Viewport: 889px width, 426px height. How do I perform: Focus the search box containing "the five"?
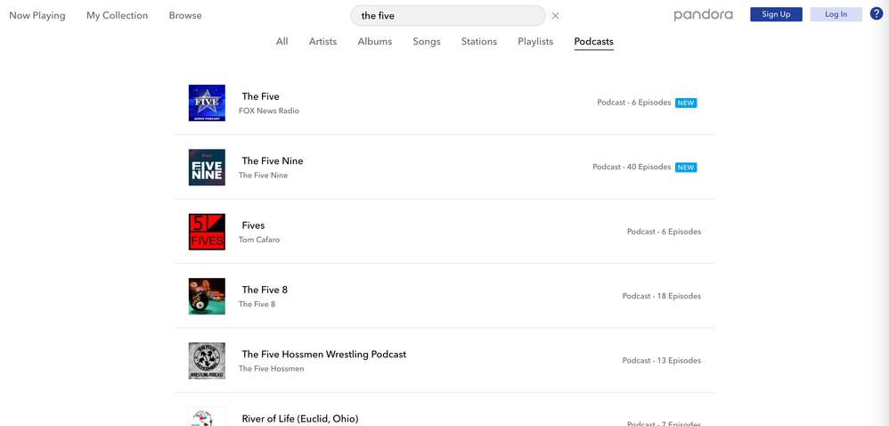click(x=445, y=16)
